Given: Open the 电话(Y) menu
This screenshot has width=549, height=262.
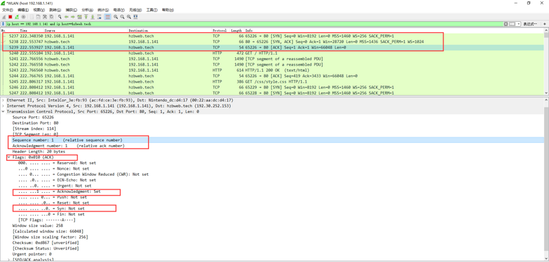Looking at the screenshot, I should pos(119,10).
